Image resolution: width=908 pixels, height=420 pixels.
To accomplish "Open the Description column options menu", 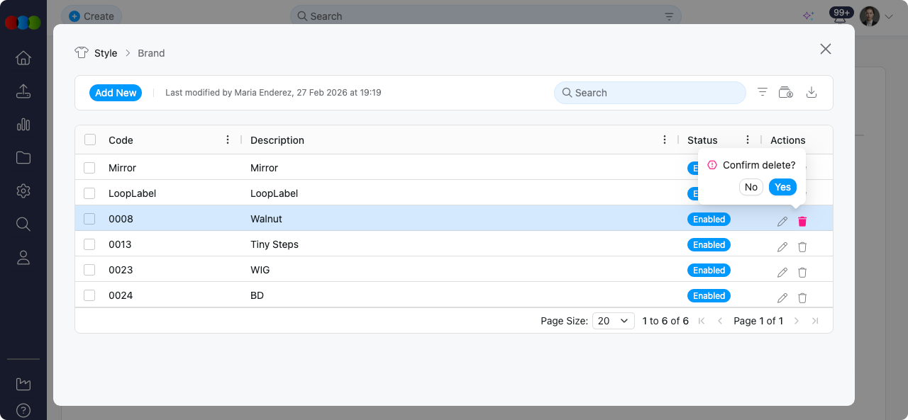I will (665, 140).
